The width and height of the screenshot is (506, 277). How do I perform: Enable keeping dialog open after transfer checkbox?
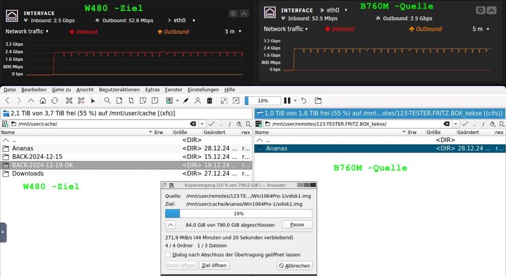point(168,255)
